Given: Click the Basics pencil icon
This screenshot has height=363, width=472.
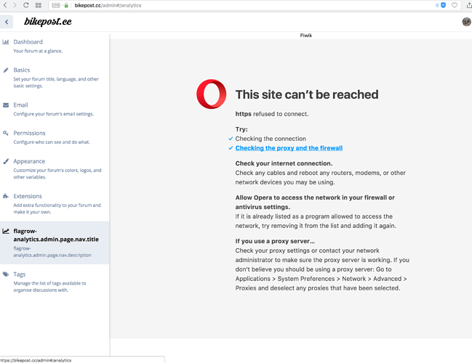Looking at the screenshot, I should [6, 70].
